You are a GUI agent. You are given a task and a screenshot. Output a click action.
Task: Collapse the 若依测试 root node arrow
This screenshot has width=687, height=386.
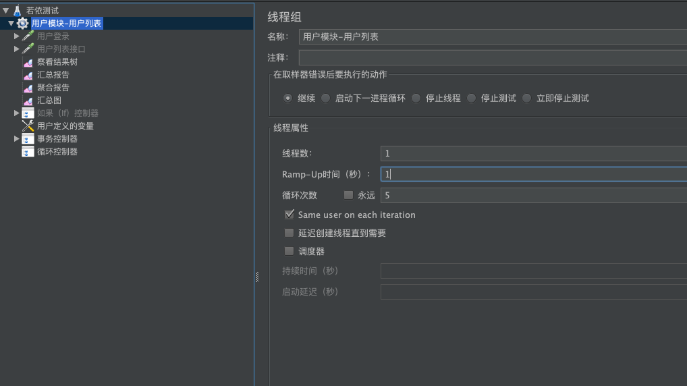(5, 10)
